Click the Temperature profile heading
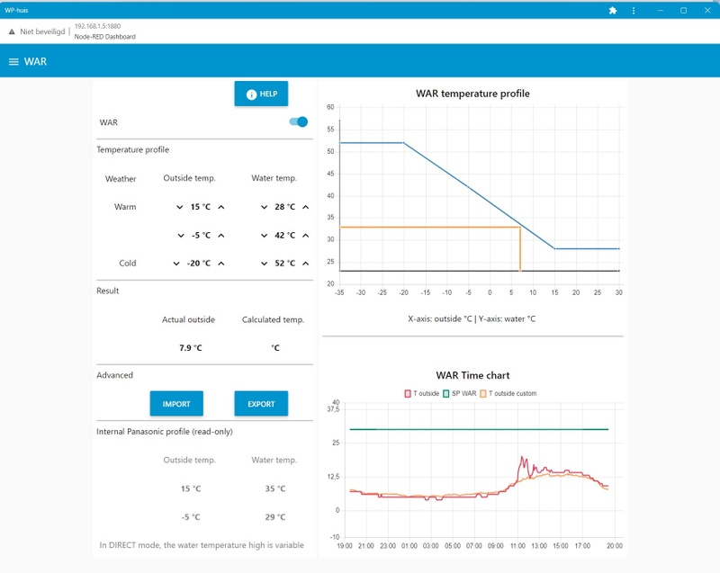 point(132,149)
